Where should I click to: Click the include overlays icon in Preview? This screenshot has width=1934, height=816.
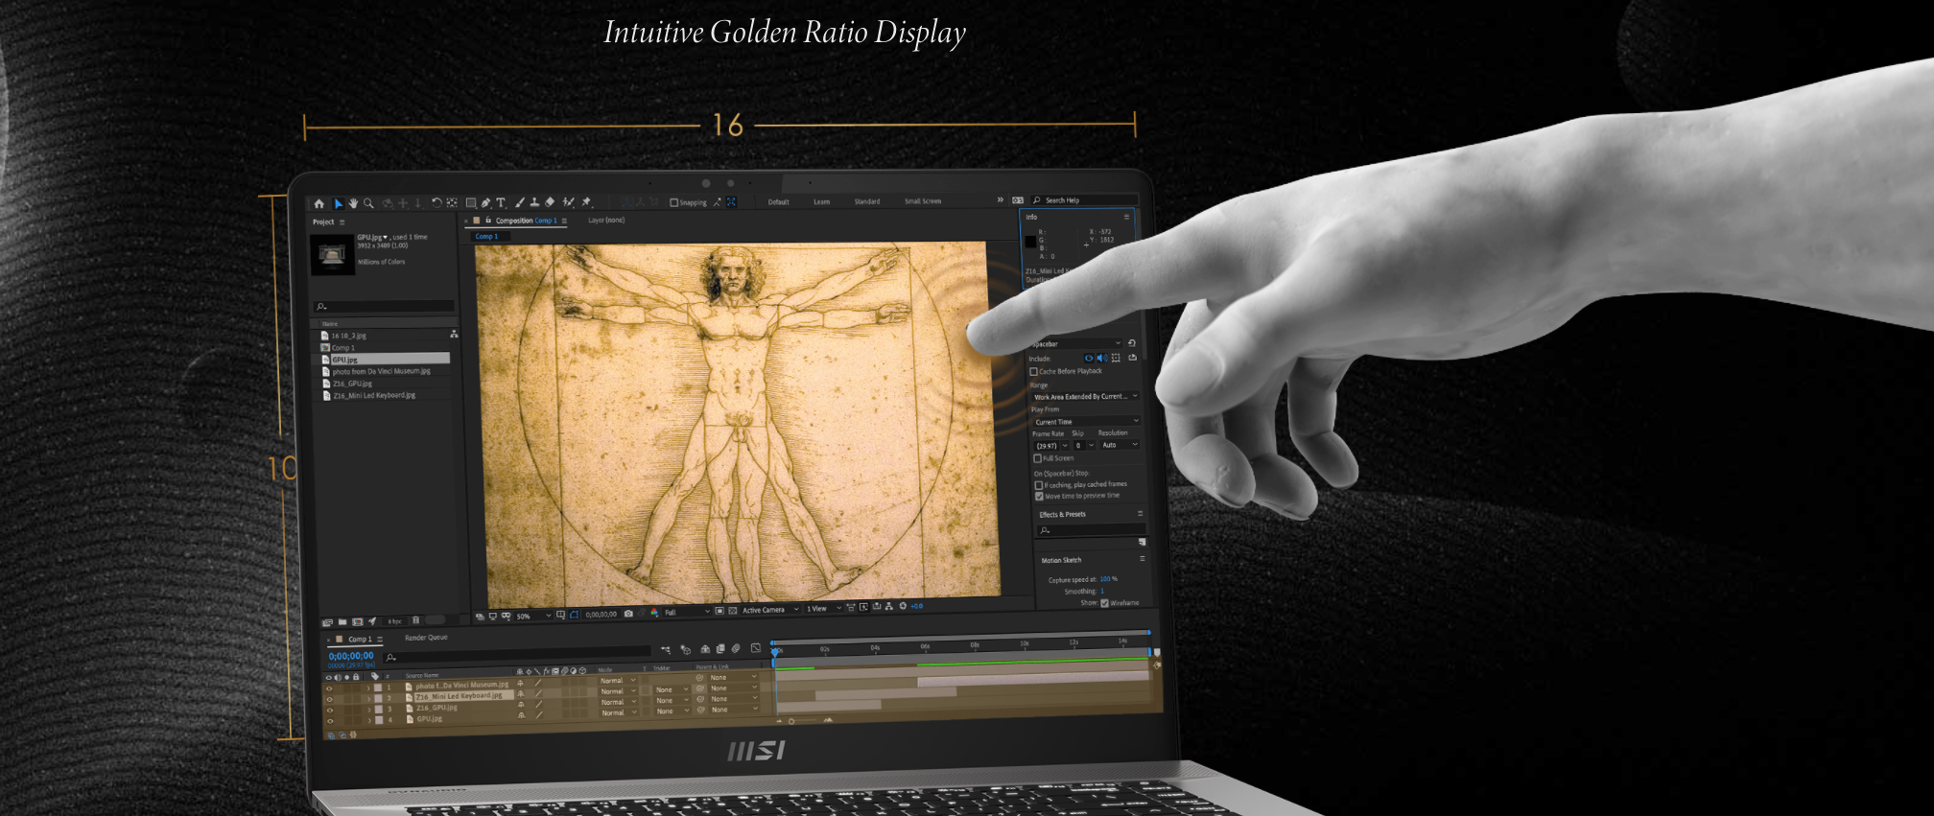(1116, 358)
